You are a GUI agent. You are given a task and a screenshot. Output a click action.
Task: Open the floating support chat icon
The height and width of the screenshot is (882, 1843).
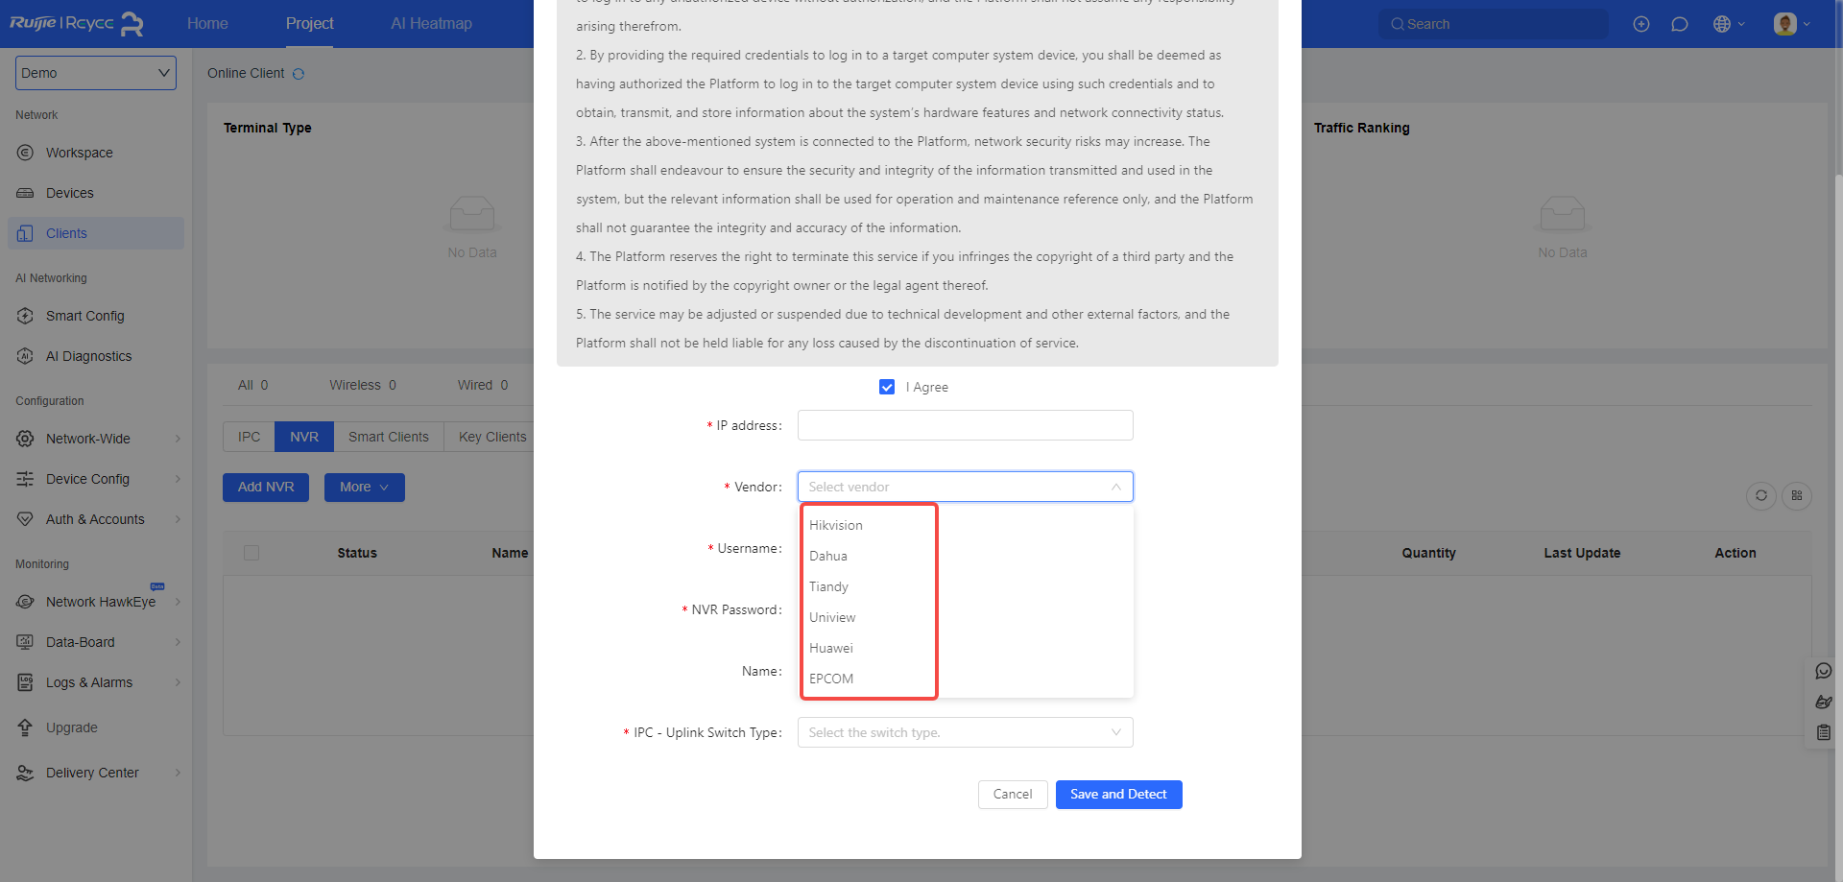(x=1824, y=671)
